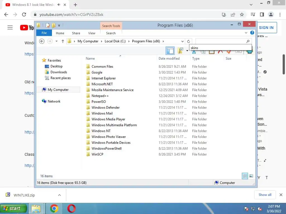Expand the ribbon with the chevron
This screenshot has height=214, width=286.
[x=246, y=33]
